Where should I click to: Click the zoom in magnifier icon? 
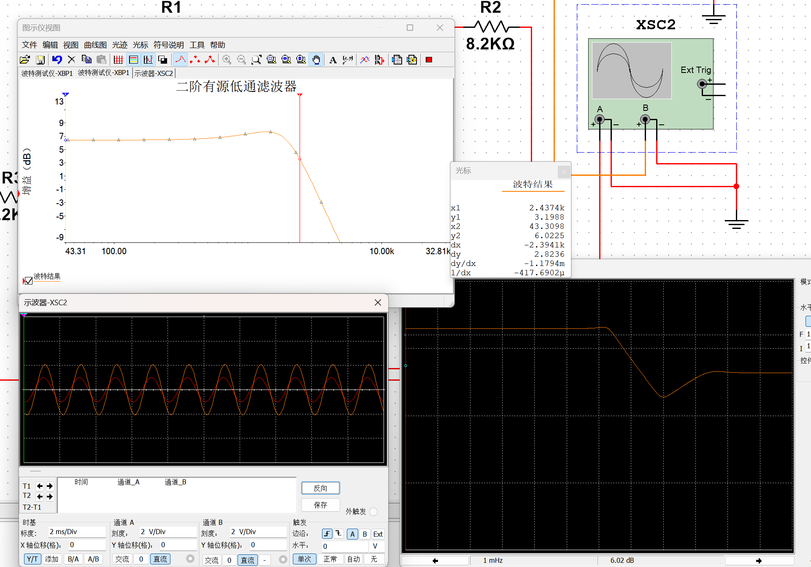[227, 60]
